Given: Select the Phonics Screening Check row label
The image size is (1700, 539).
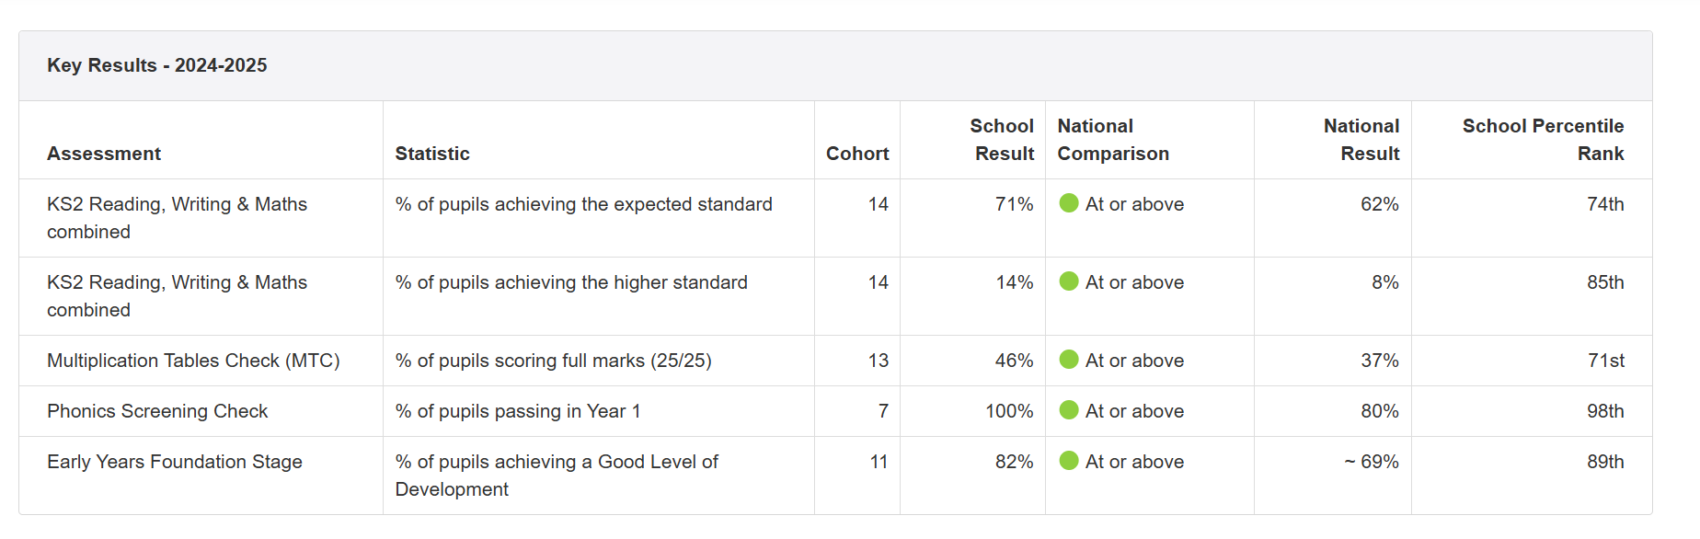Looking at the screenshot, I should (x=157, y=411).
